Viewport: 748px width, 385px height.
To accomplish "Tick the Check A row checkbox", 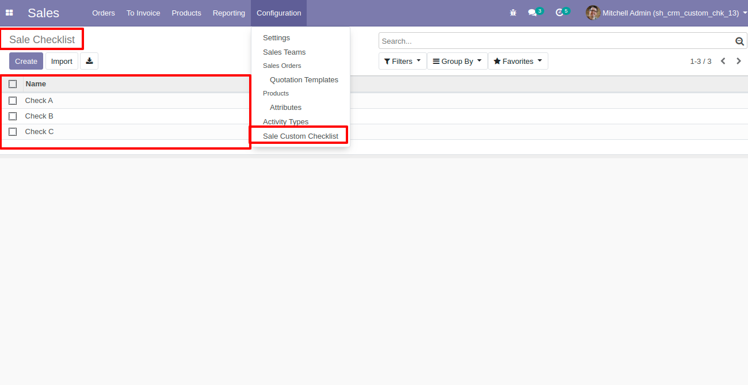I will (x=13, y=101).
